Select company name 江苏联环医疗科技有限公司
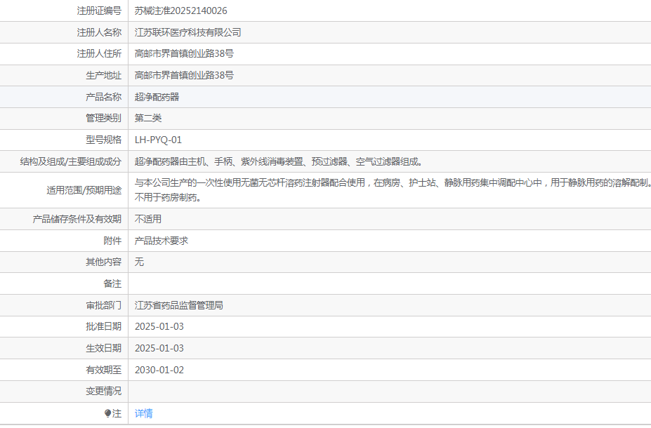This screenshot has width=651, height=428. [188, 32]
